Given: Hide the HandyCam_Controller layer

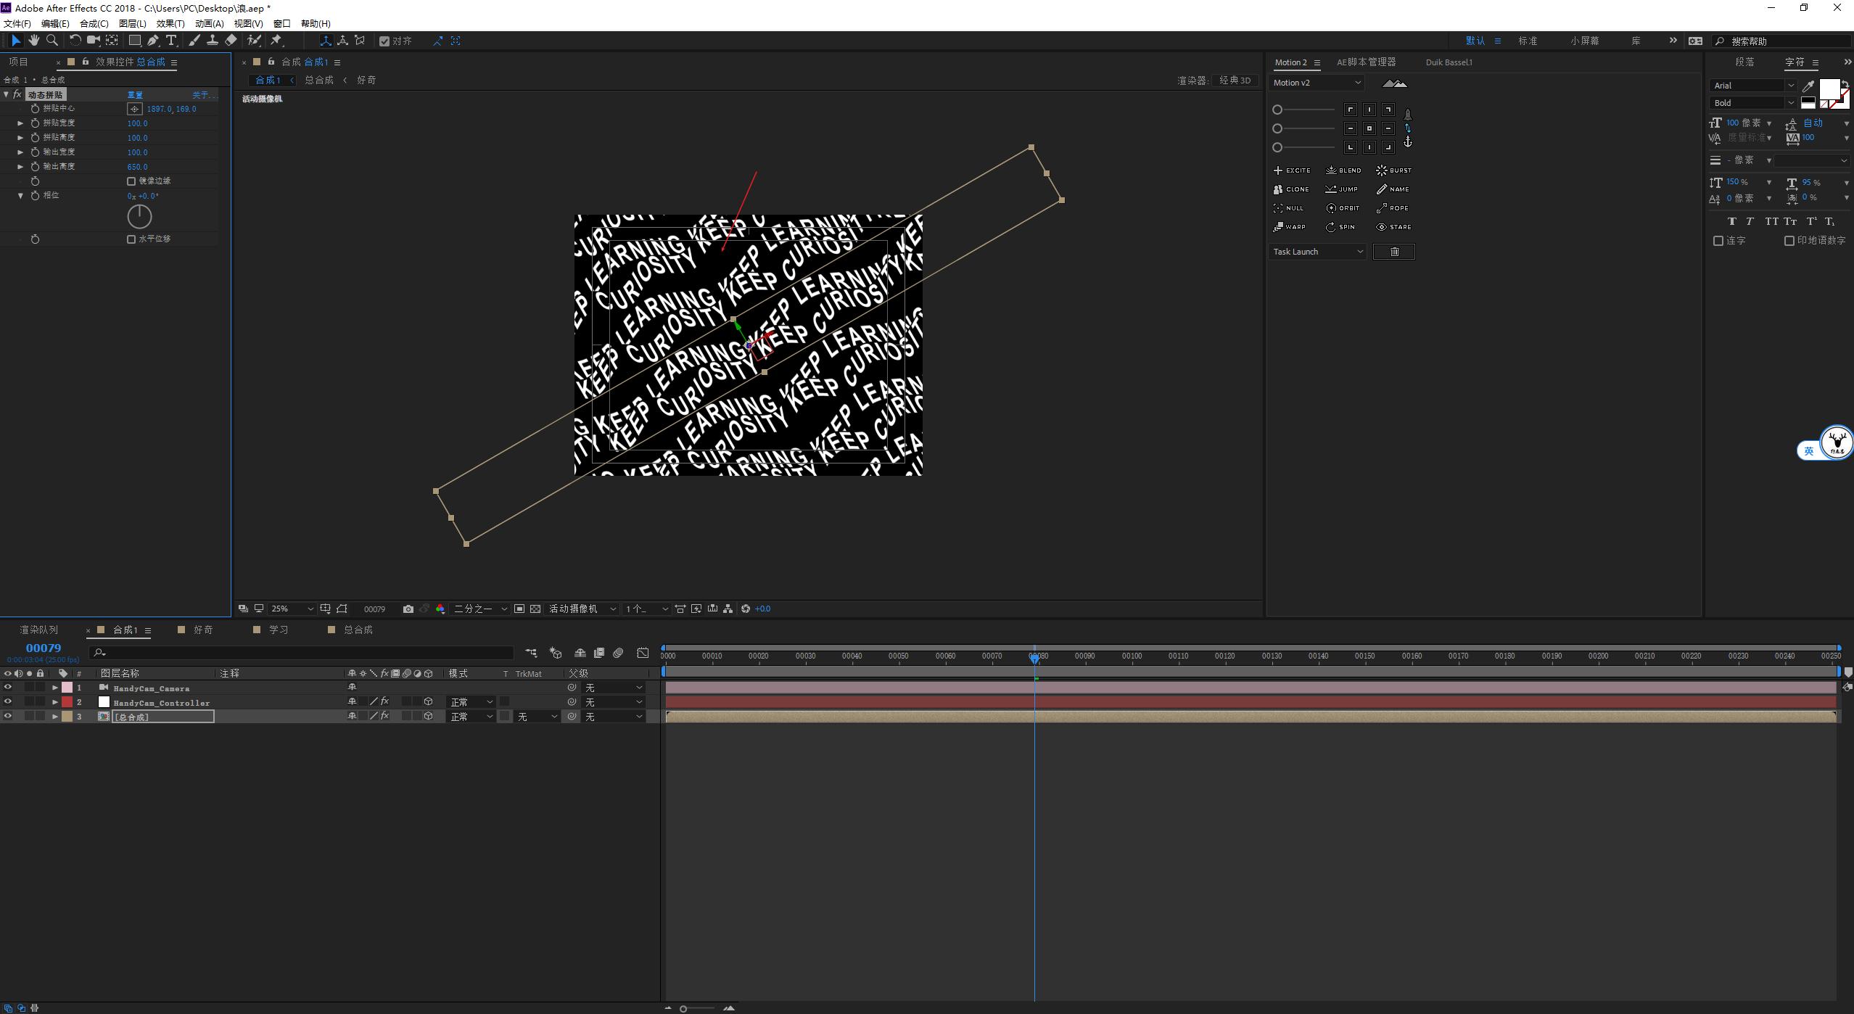Looking at the screenshot, I should (8, 702).
